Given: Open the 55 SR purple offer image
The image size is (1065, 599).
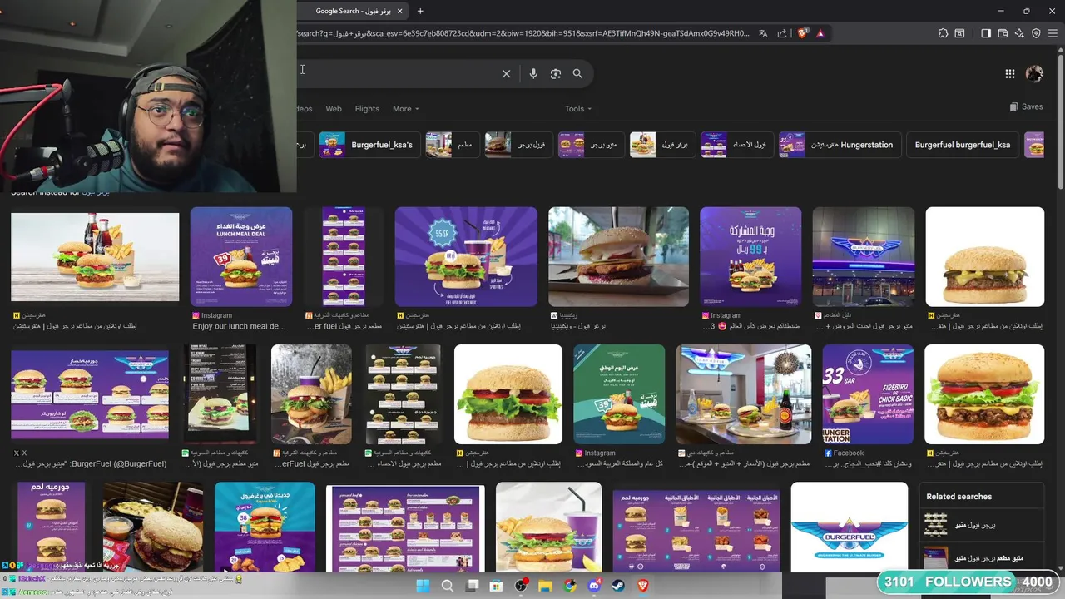Looking at the screenshot, I should [466, 257].
